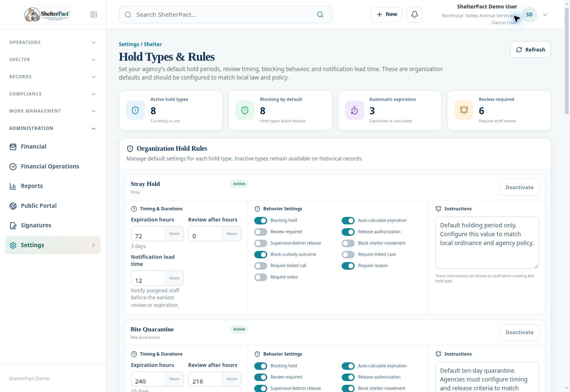Click the Public Portal globe icon
Viewport: 570px width, 392px height.
13,206
